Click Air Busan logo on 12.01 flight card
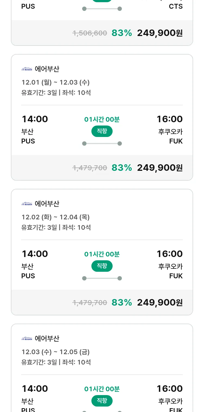 point(27,69)
